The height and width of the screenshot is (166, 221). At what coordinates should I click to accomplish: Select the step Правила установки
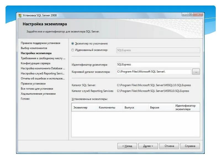tap(33, 84)
